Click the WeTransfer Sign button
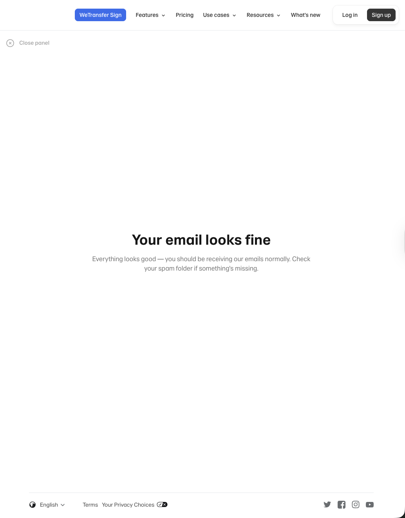The height and width of the screenshot is (518, 405). [x=100, y=15]
